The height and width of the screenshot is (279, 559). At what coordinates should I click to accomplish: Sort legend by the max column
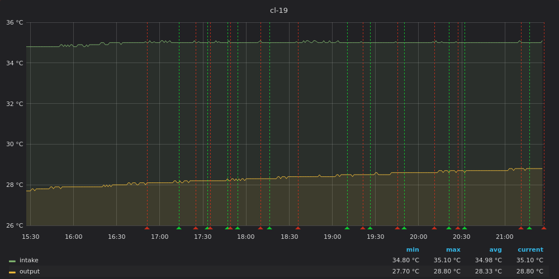[453, 250]
